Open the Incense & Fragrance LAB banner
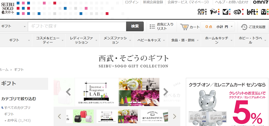 [117, 92]
